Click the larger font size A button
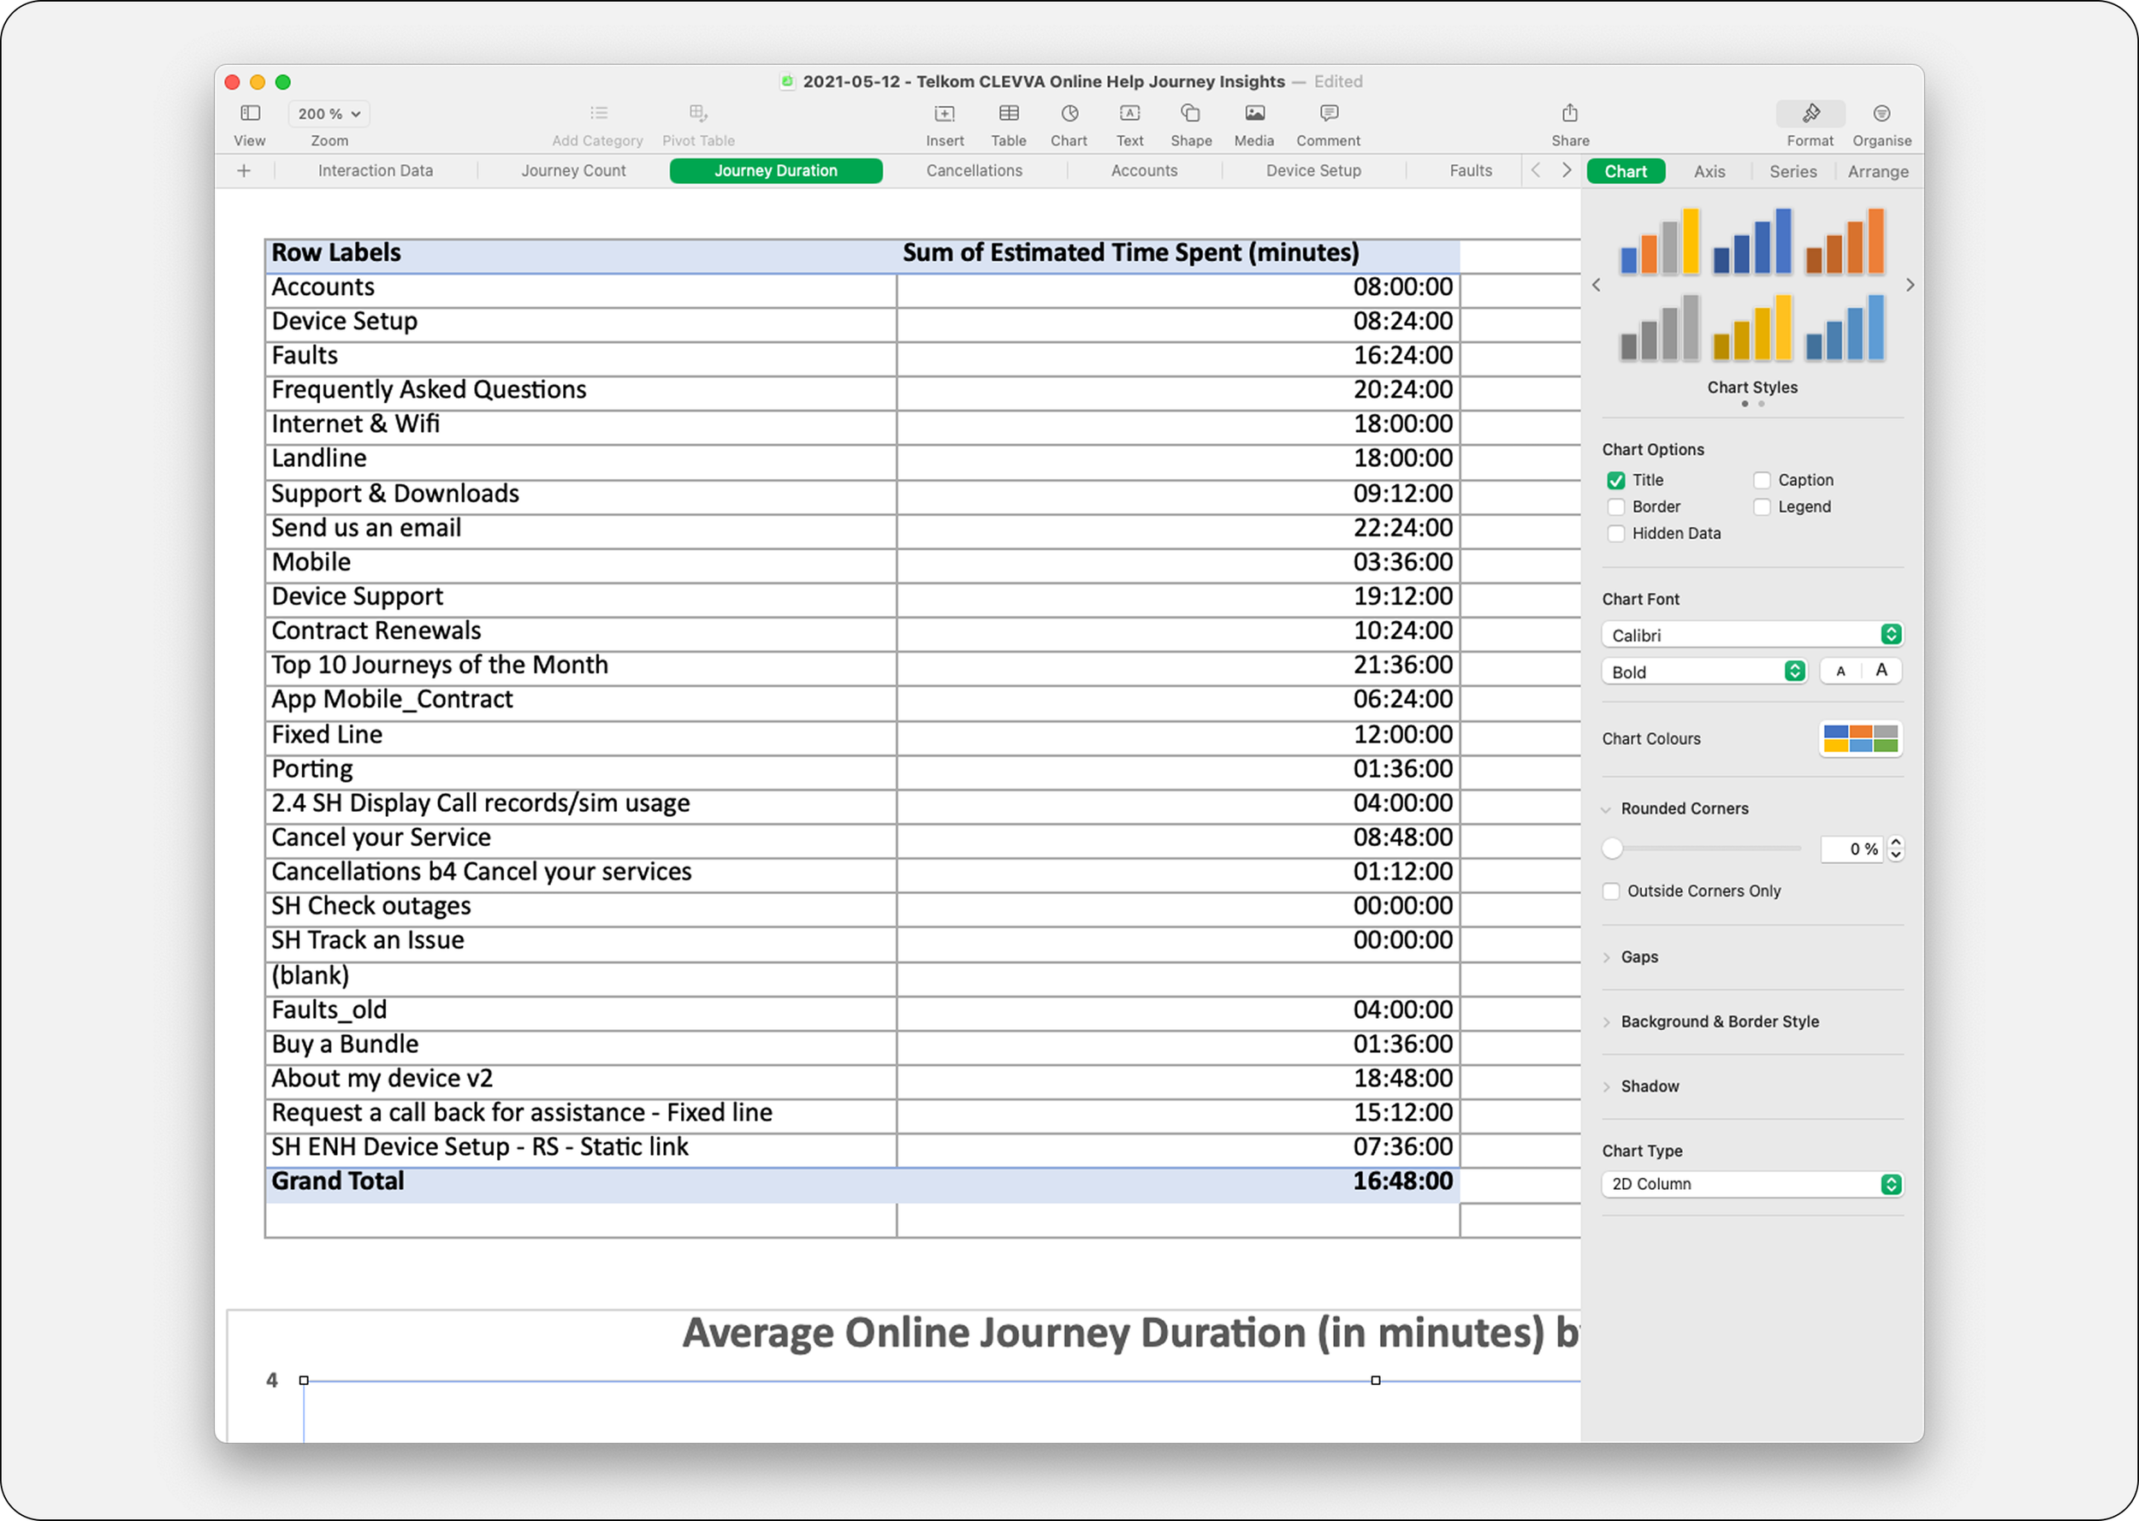Screen dimensions: 2139x1521 click(1881, 671)
